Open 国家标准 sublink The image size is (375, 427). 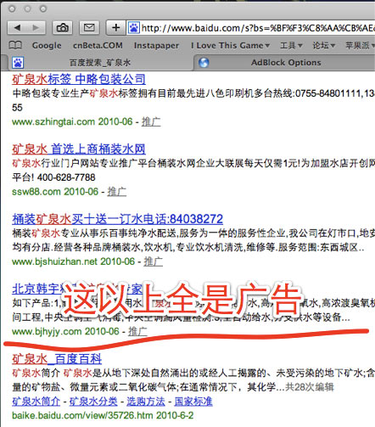coord(193,402)
